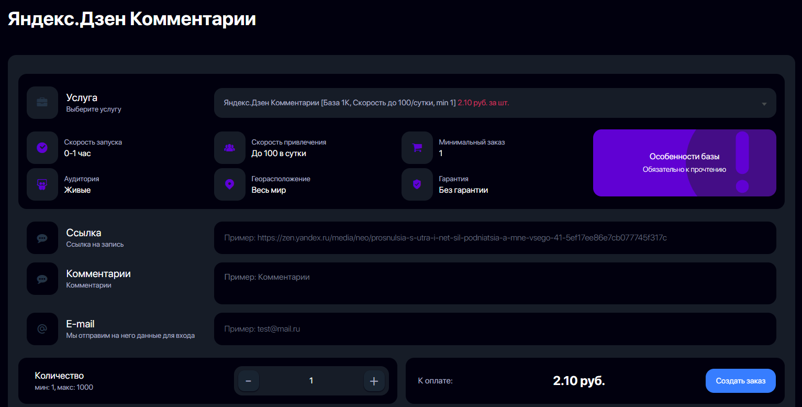Image resolution: width=802 pixels, height=407 pixels.
Task: Click the Скорость привлечения label
Action: pyautogui.click(x=289, y=142)
